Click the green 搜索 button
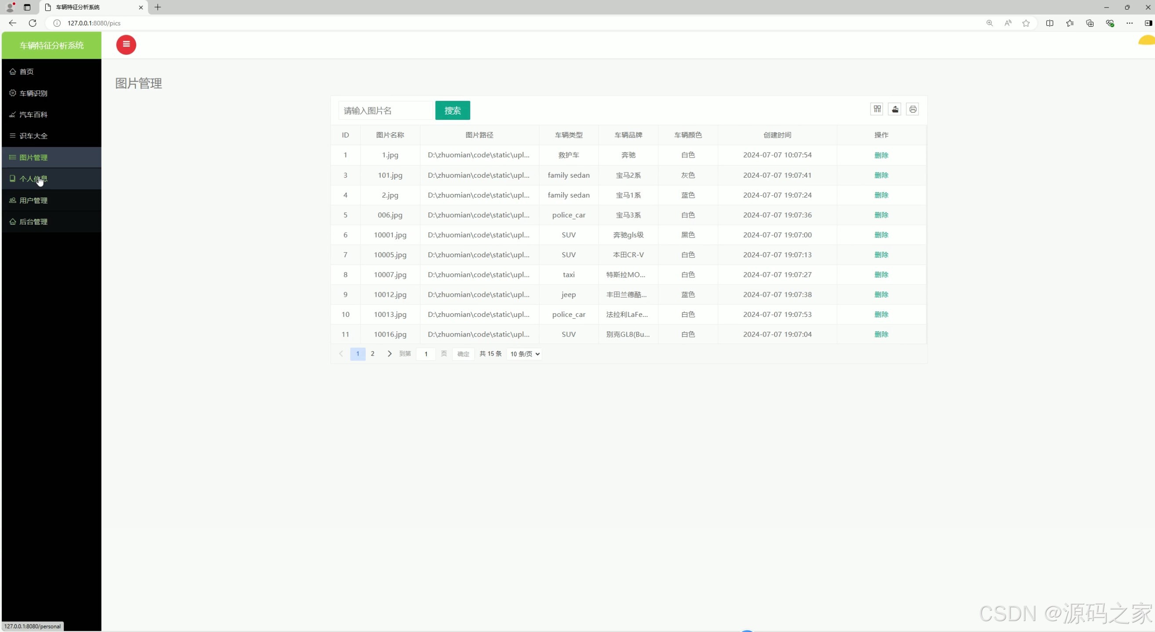The width and height of the screenshot is (1155, 632). point(452,111)
